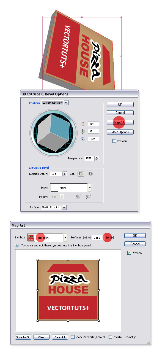Click the Scale to Fit button
The width and height of the screenshot is (165, 355).
(x=23, y=337)
